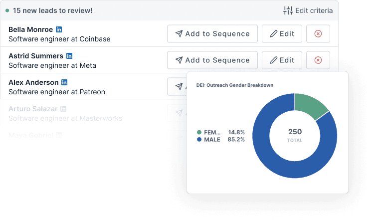Open Arturo Salazar's LinkedIn profile icon
Viewport: 374px width, 222px height.
63,109
